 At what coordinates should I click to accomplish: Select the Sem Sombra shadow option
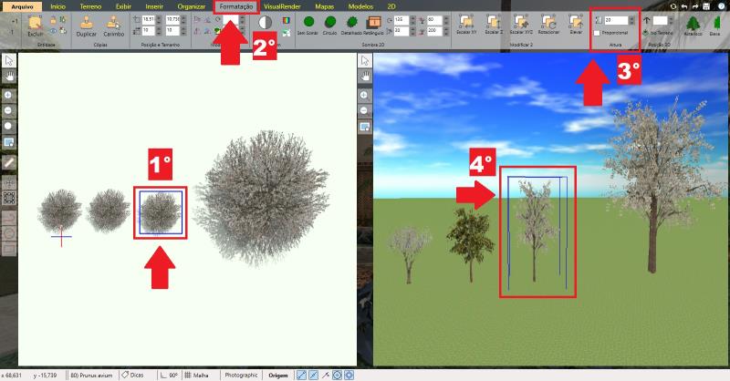pyautogui.click(x=308, y=22)
